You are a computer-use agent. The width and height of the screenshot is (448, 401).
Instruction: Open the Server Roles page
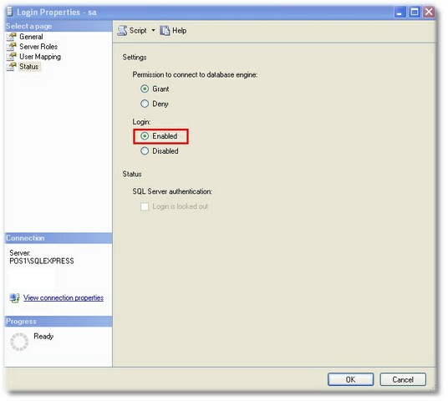coord(38,47)
